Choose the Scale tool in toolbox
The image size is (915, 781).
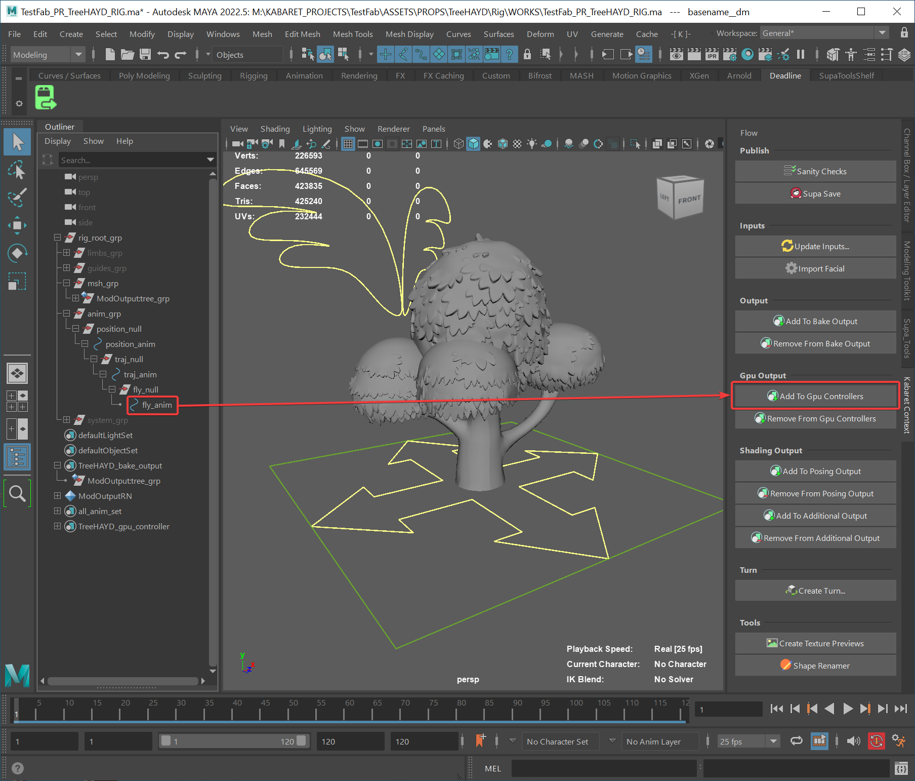tap(17, 281)
